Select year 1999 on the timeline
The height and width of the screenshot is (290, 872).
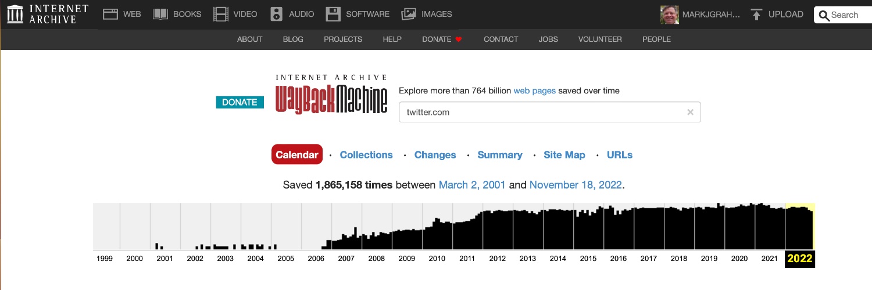point(105,259)
